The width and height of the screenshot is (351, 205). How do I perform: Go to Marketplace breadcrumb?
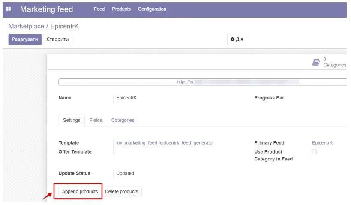[x=26, y=26]
